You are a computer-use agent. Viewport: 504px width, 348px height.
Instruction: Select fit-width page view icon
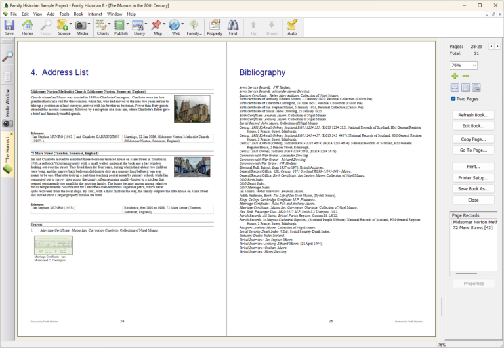click(x=455, y=87)
